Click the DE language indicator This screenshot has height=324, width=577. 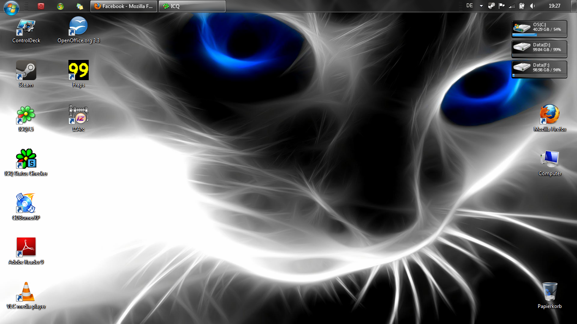coord(470,6)
